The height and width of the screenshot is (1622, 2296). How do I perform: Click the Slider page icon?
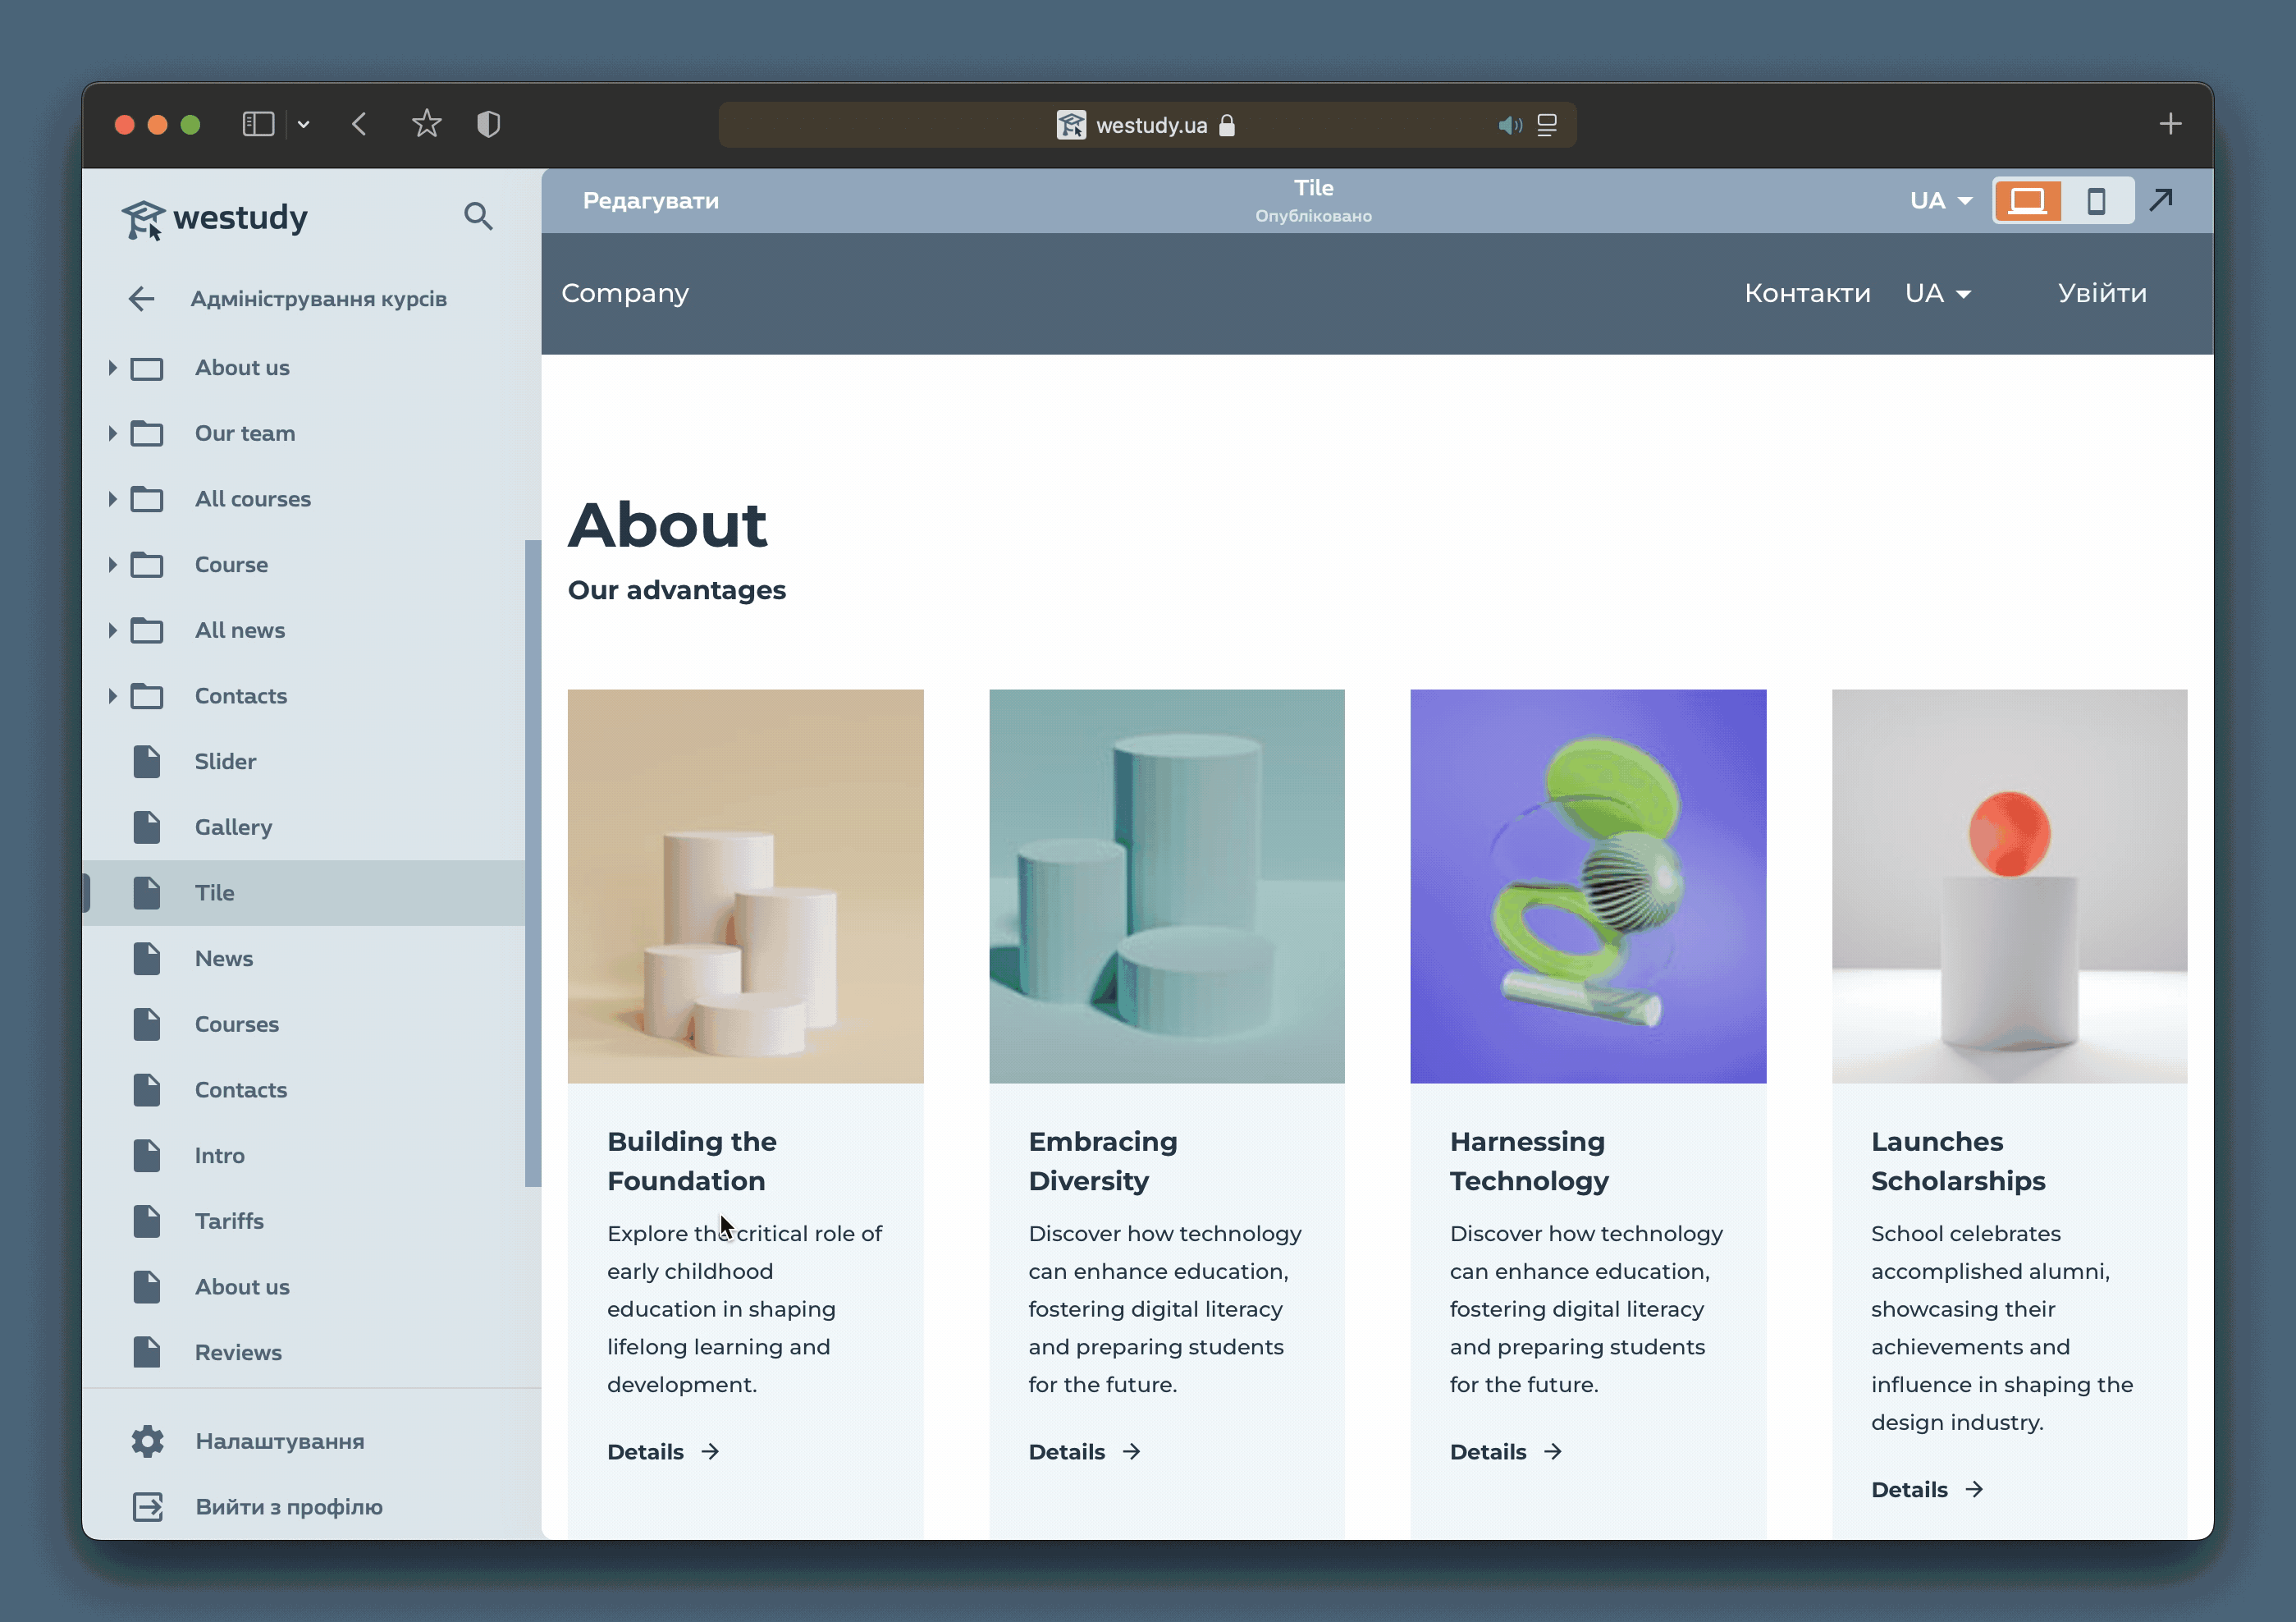coord(147,762)
